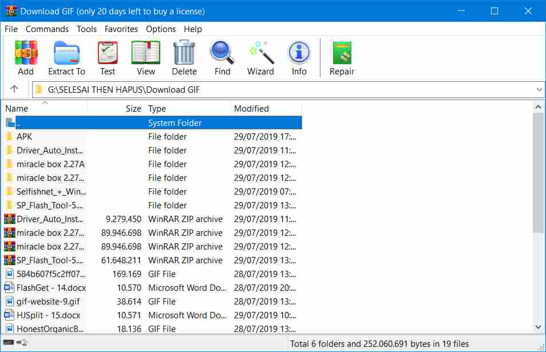This screenshot has height=352, width=546.
Task: Click the scrollbar down arrow
Action: [539, 327]
